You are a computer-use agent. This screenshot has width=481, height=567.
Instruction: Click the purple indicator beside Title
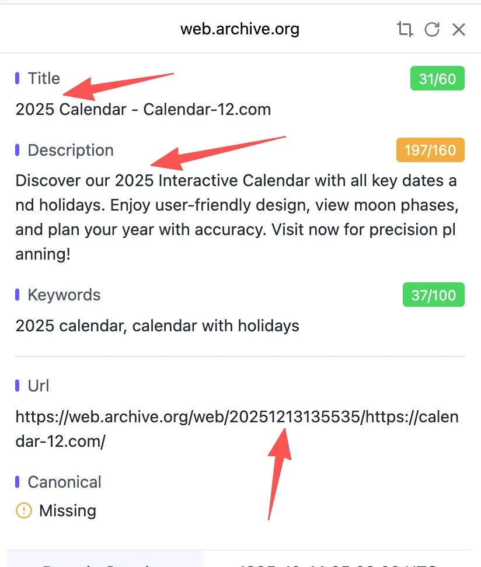pos(18,78)
